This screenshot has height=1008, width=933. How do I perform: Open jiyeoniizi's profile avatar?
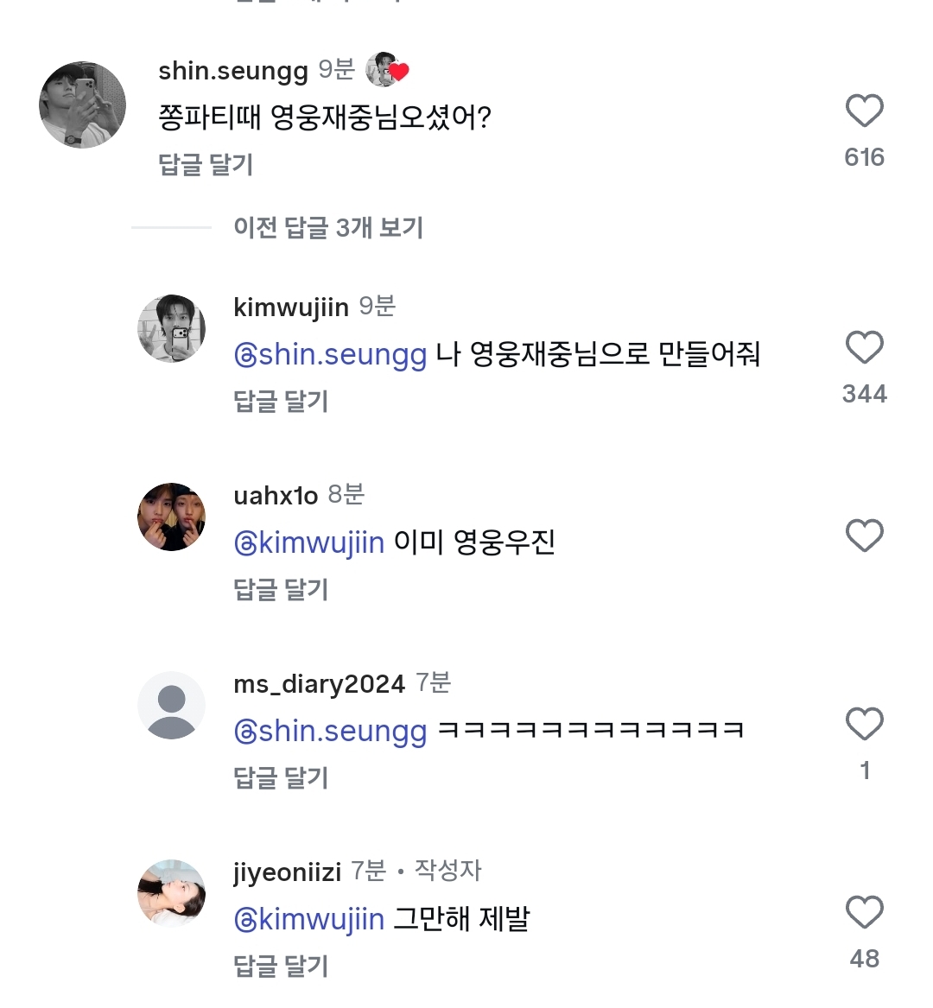172,893
